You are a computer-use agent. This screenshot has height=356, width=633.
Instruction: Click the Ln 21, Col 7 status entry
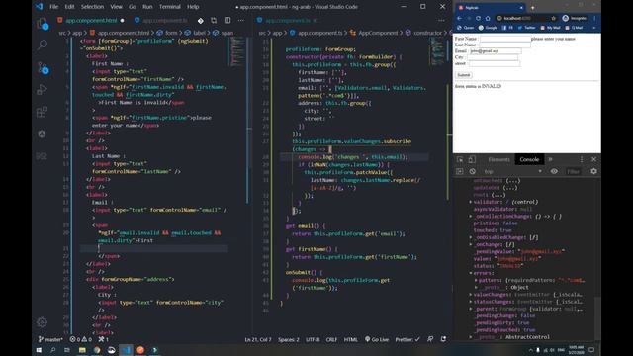coord(258,339)
